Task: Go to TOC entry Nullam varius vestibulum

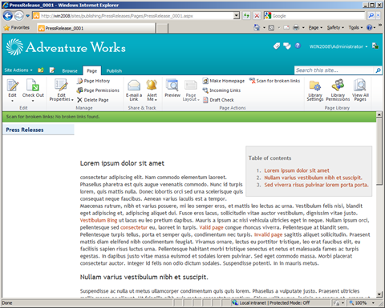Action: pyautogui.click(x=314, y=178)
